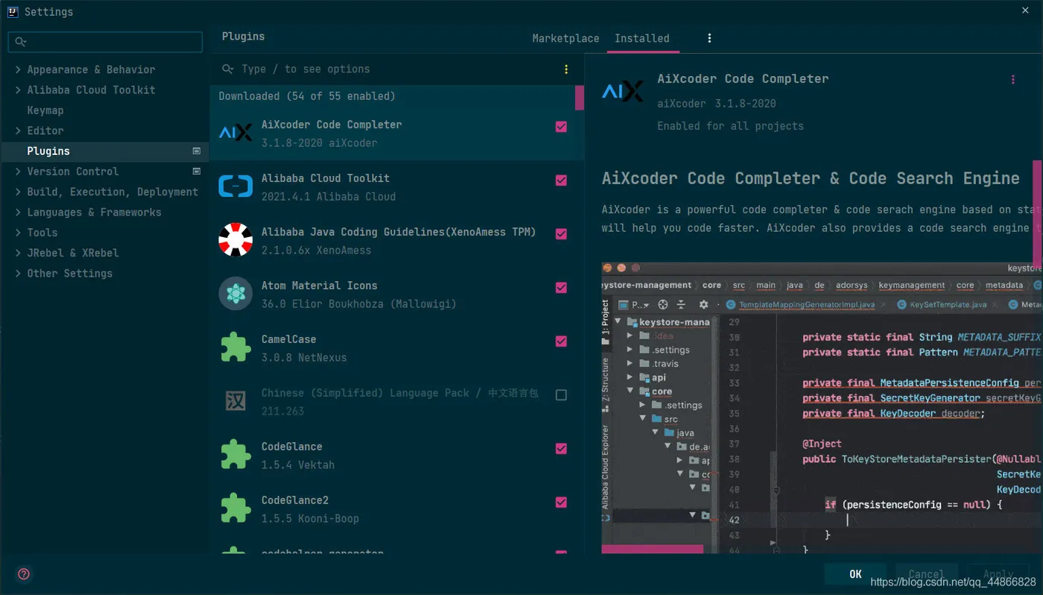1043x595 pixels.
Task: Enable the Chinese (Simplified) Language Pack checkbox
Action: pos(561,395)
